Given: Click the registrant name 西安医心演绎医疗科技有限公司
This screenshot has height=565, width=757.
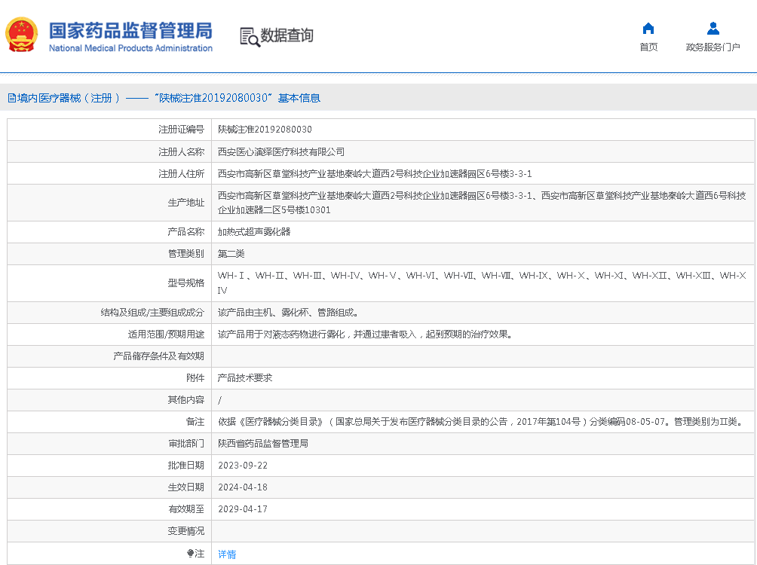Looking at the screenshot, I should (280, 151).
